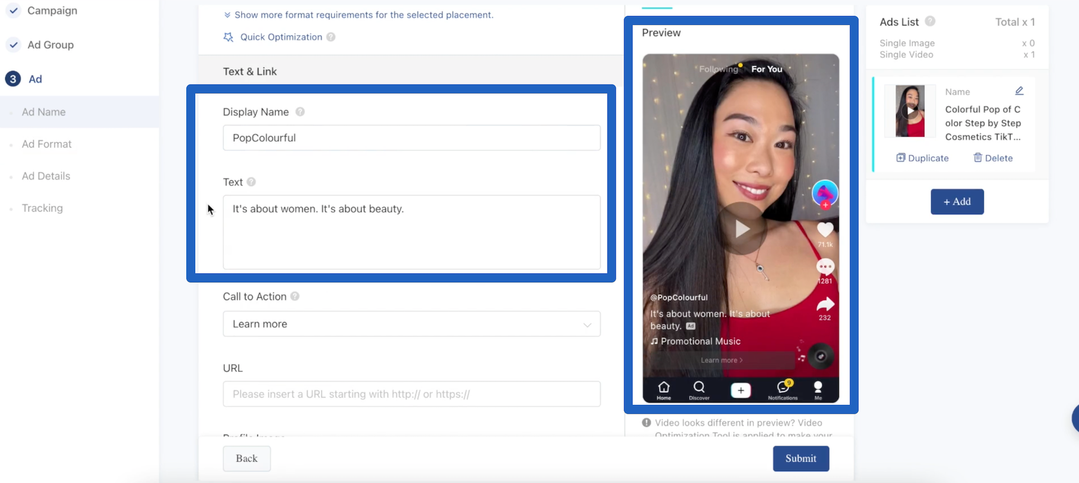Click the Ads List help icon
Screen dimensions: 1079x483
point(930,22)
